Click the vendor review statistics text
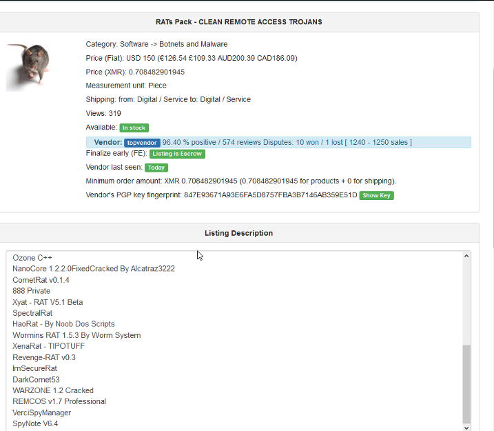The height and width of the screenshot is (431, 494). pyautogui.click(x=287, y=143)
